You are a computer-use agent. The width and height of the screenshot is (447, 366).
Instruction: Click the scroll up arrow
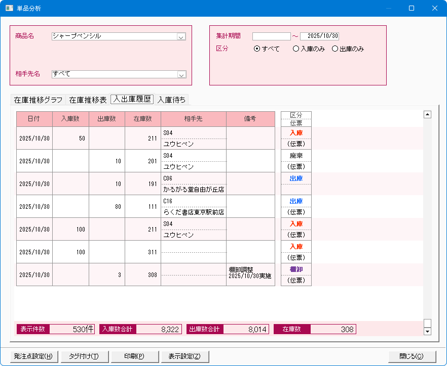[x=427, y=114]
